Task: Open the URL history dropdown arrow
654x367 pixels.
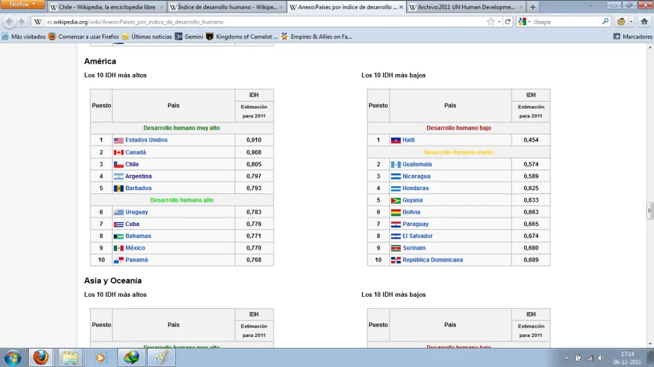Action: (x=499, y=22)
